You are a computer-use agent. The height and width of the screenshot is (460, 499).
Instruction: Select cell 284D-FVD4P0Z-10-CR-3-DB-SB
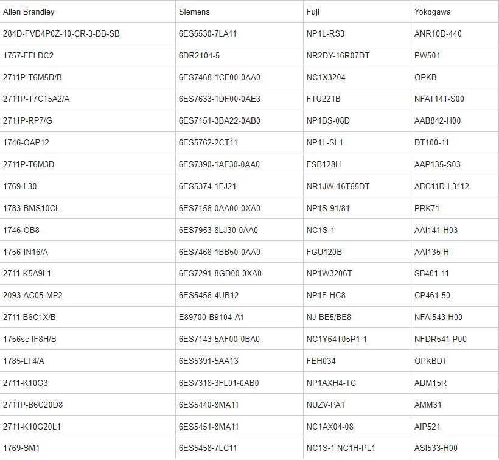(x=61, y=33)
